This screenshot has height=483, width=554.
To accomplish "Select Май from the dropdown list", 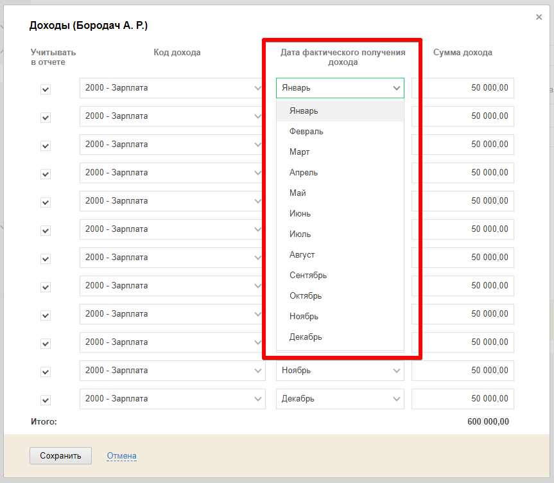I will point(340,193).
